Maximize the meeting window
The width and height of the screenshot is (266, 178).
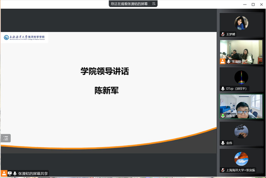(x=253, y=4)
